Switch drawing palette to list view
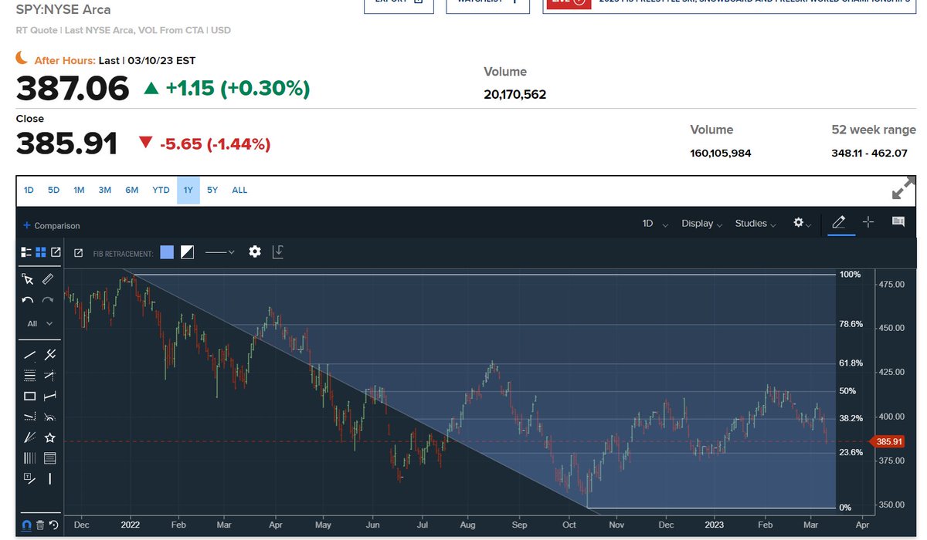This screenshot has width=927, height=540. [x=26, y=252]
